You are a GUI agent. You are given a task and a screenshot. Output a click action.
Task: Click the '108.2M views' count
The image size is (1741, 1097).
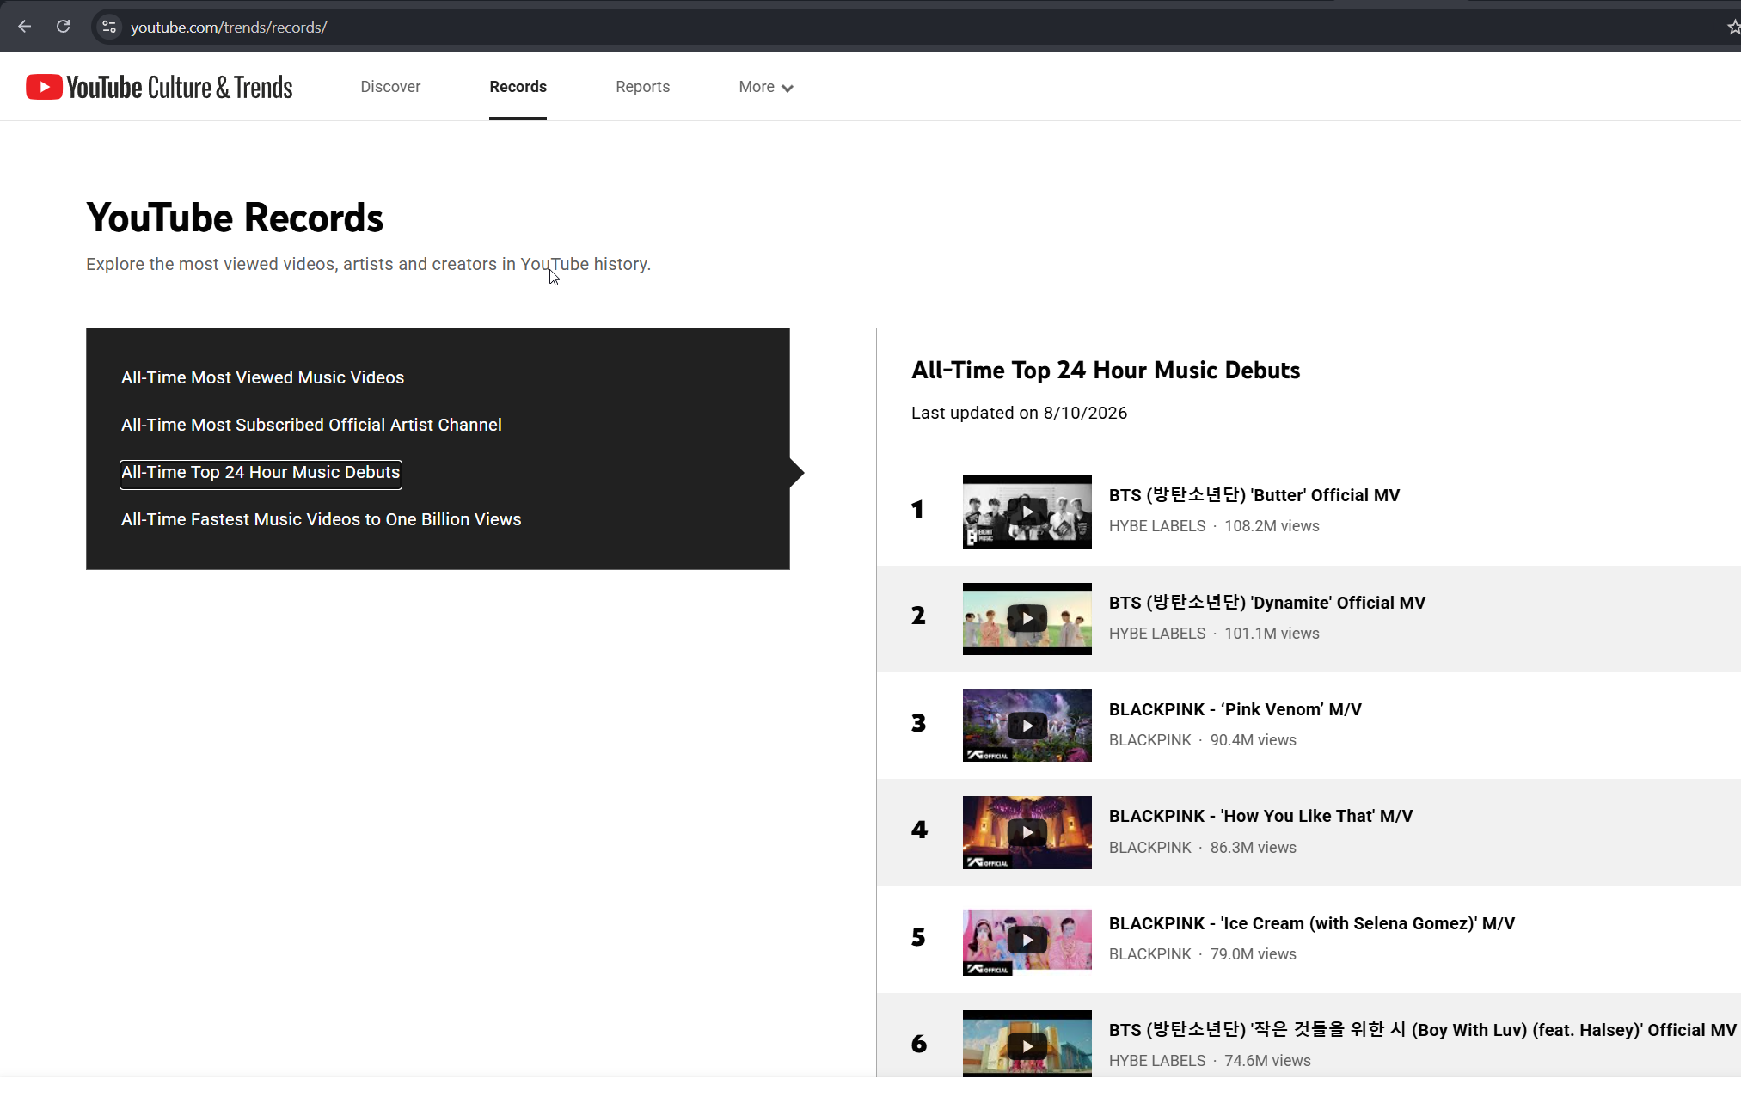coord(1272,526)
